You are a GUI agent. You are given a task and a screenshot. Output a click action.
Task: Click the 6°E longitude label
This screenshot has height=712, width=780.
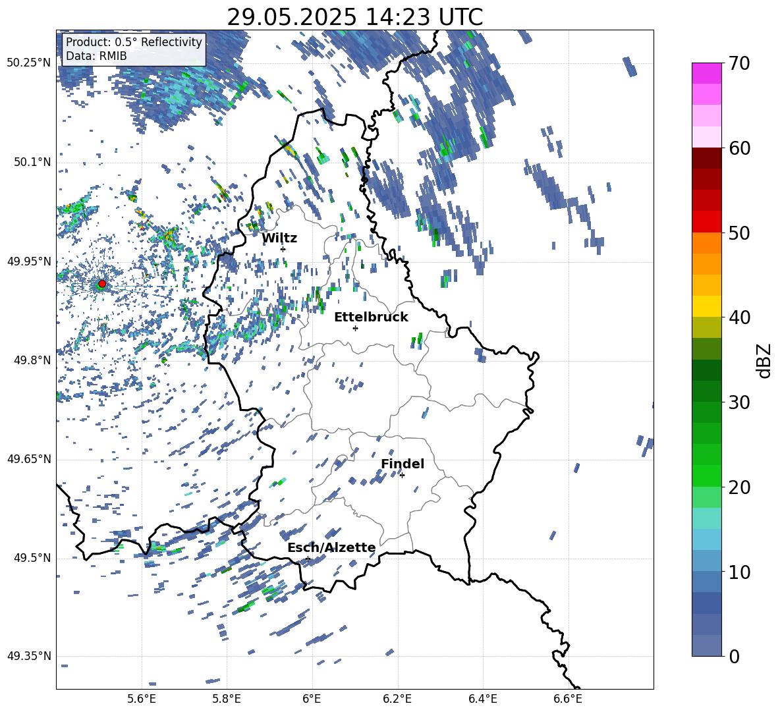click(x=312, y=699)
